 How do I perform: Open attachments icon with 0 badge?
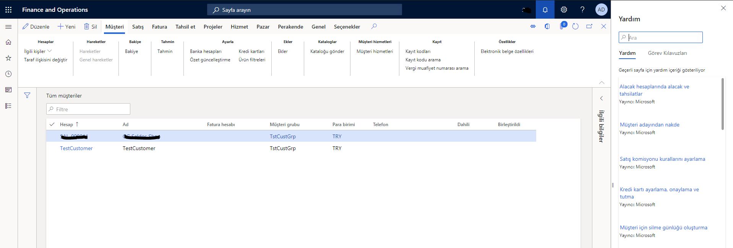click(563, 26)
